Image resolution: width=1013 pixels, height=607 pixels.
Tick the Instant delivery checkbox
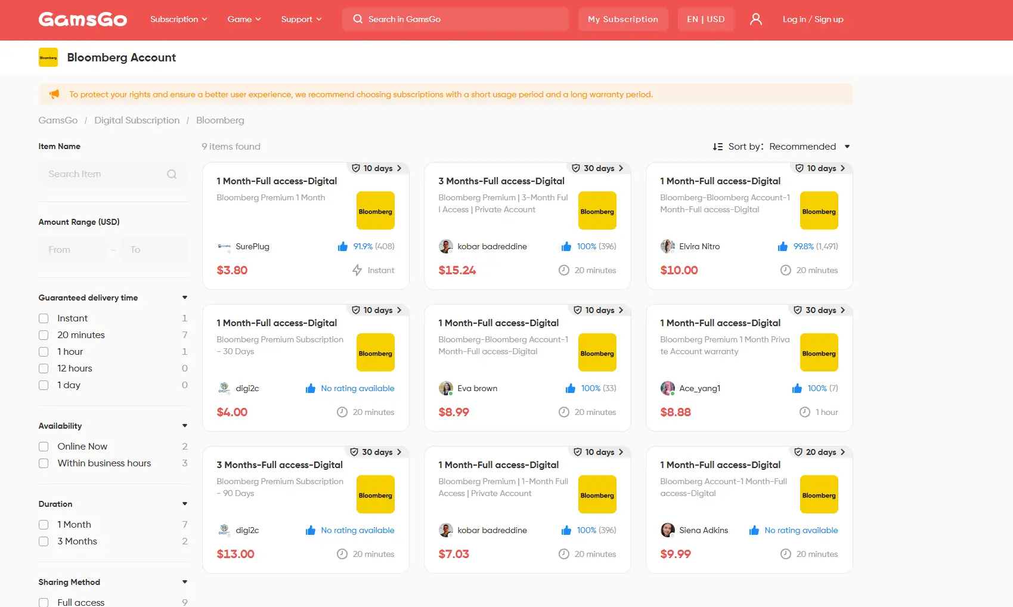click(x=44, y=318)
